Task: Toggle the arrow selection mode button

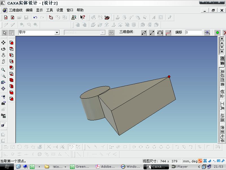Action: (x=5, y=33)
